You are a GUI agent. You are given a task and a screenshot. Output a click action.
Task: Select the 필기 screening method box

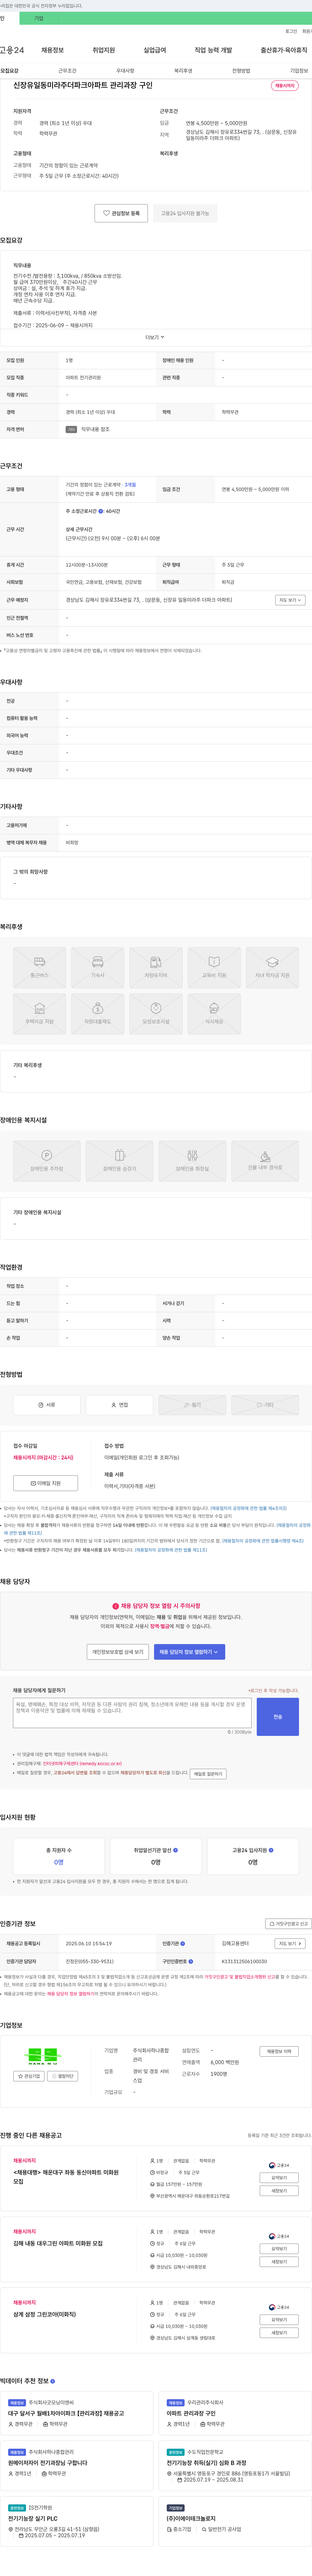192,1405
